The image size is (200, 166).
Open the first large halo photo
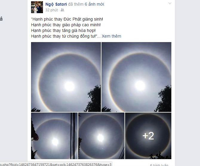66,77
